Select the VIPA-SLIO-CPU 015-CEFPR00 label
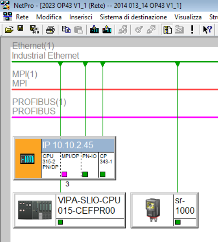Image resolution: width=218 pixels, height=242 pixels. tap(89, 206)
